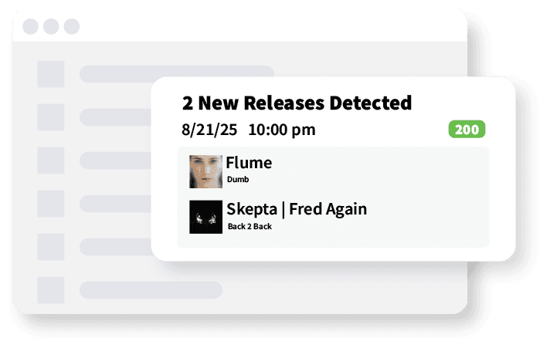The height and width of the screenshot is (348, 550).
Task: Click the 8/21/25 date text
Action: click(x=209, y=129)
